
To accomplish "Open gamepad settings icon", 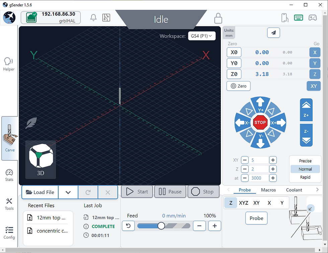I will pos(313,18).
